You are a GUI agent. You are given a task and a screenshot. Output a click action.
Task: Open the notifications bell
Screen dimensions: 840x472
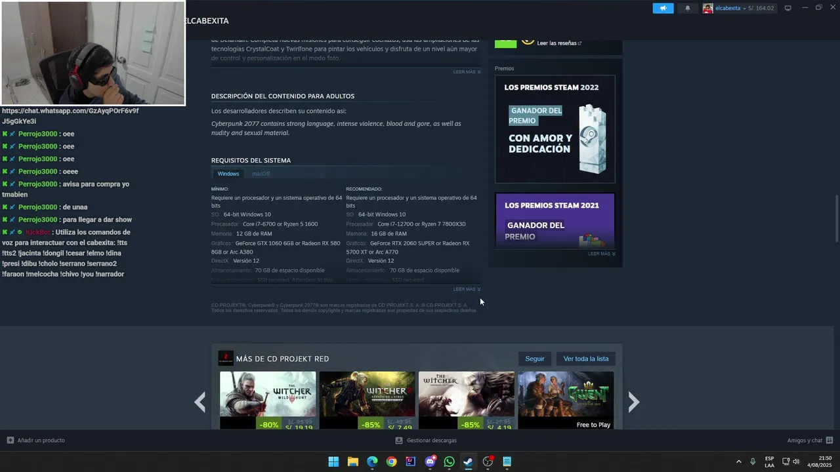[688, 8]
